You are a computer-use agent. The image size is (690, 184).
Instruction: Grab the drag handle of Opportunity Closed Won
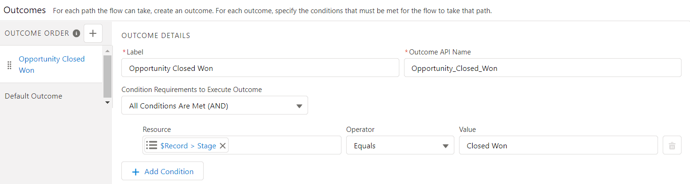tap(9, 65)
